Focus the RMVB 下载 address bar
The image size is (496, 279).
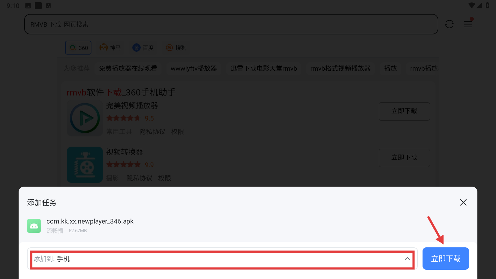231,24
